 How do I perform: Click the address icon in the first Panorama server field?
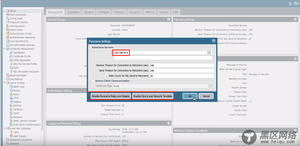(x=209, y=53)
